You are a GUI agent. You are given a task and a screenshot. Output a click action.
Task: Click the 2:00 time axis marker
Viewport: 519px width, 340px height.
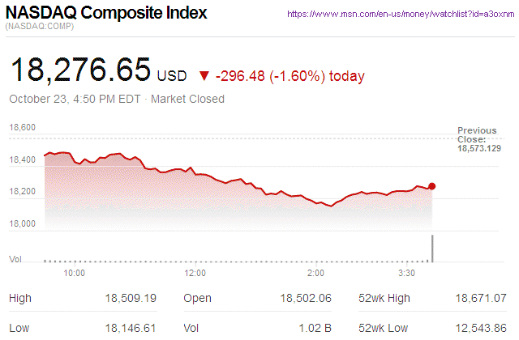coord(316,274)
